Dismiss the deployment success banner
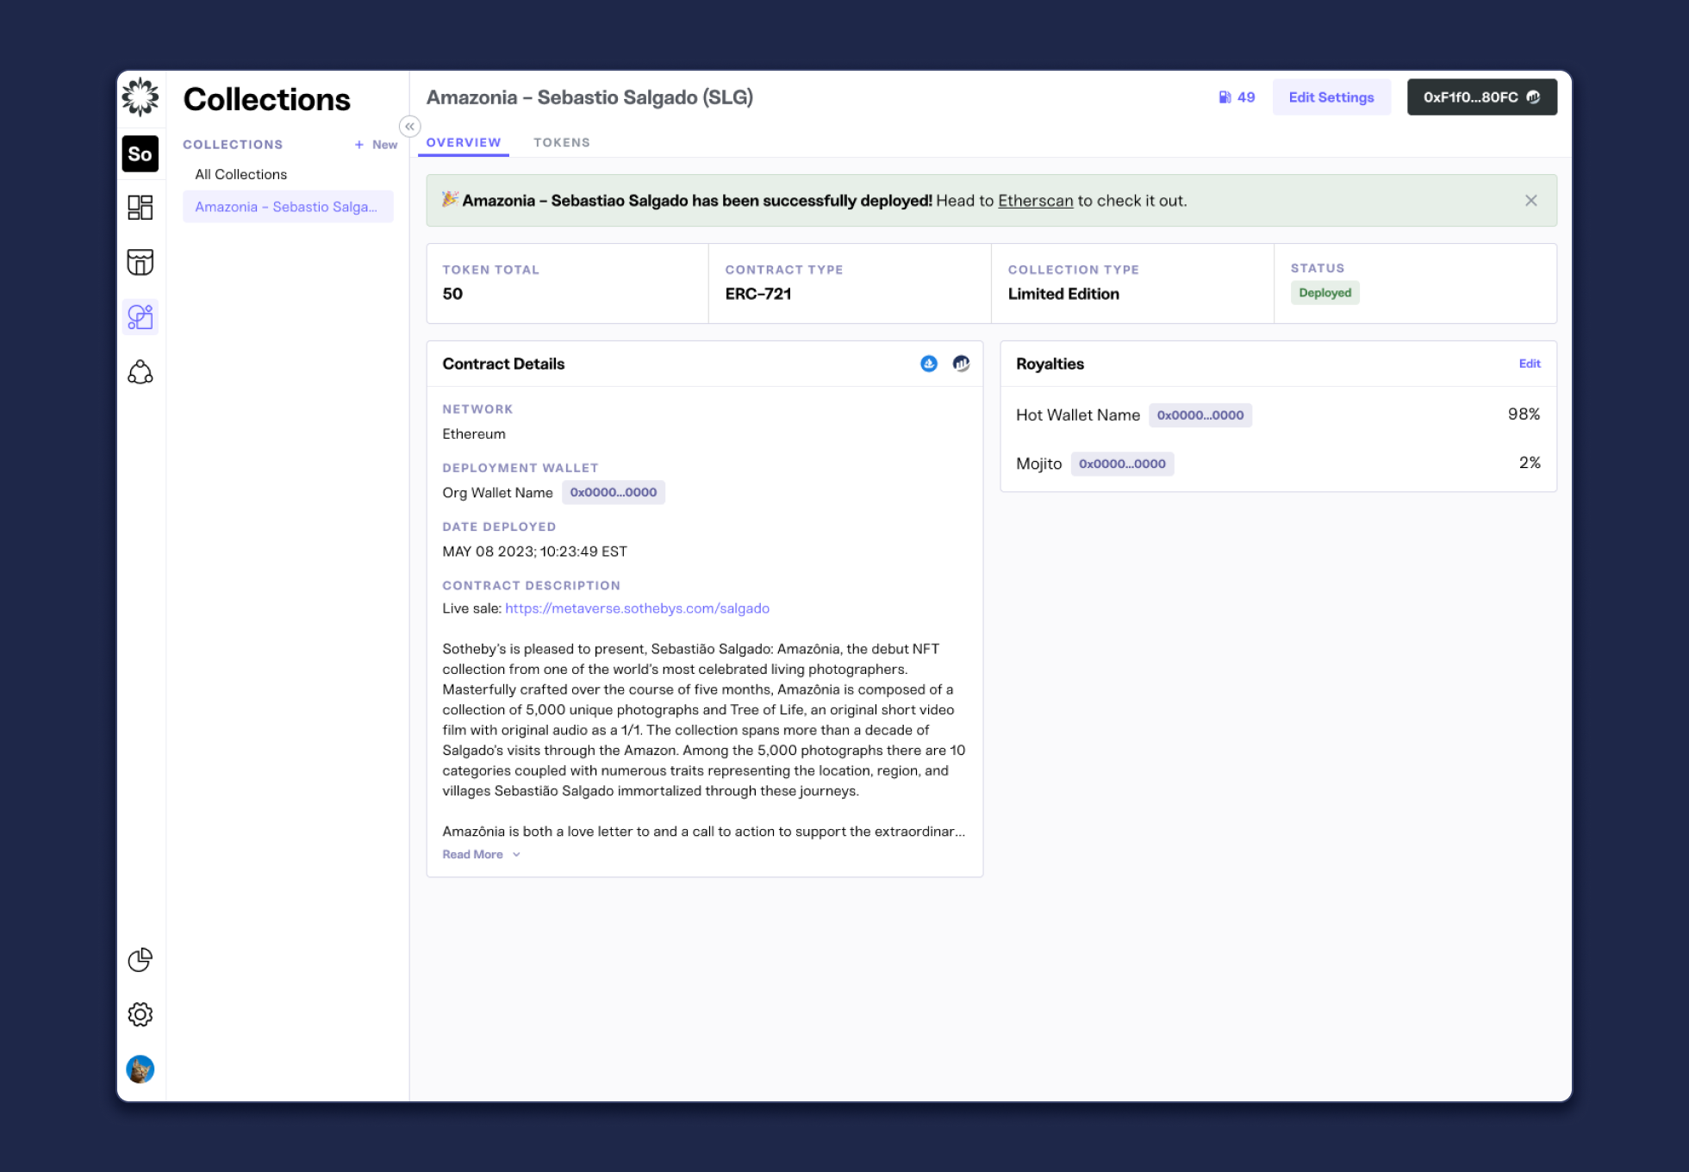Viewport: 1689px width, 1172px height. click(x=1531, y=201)
